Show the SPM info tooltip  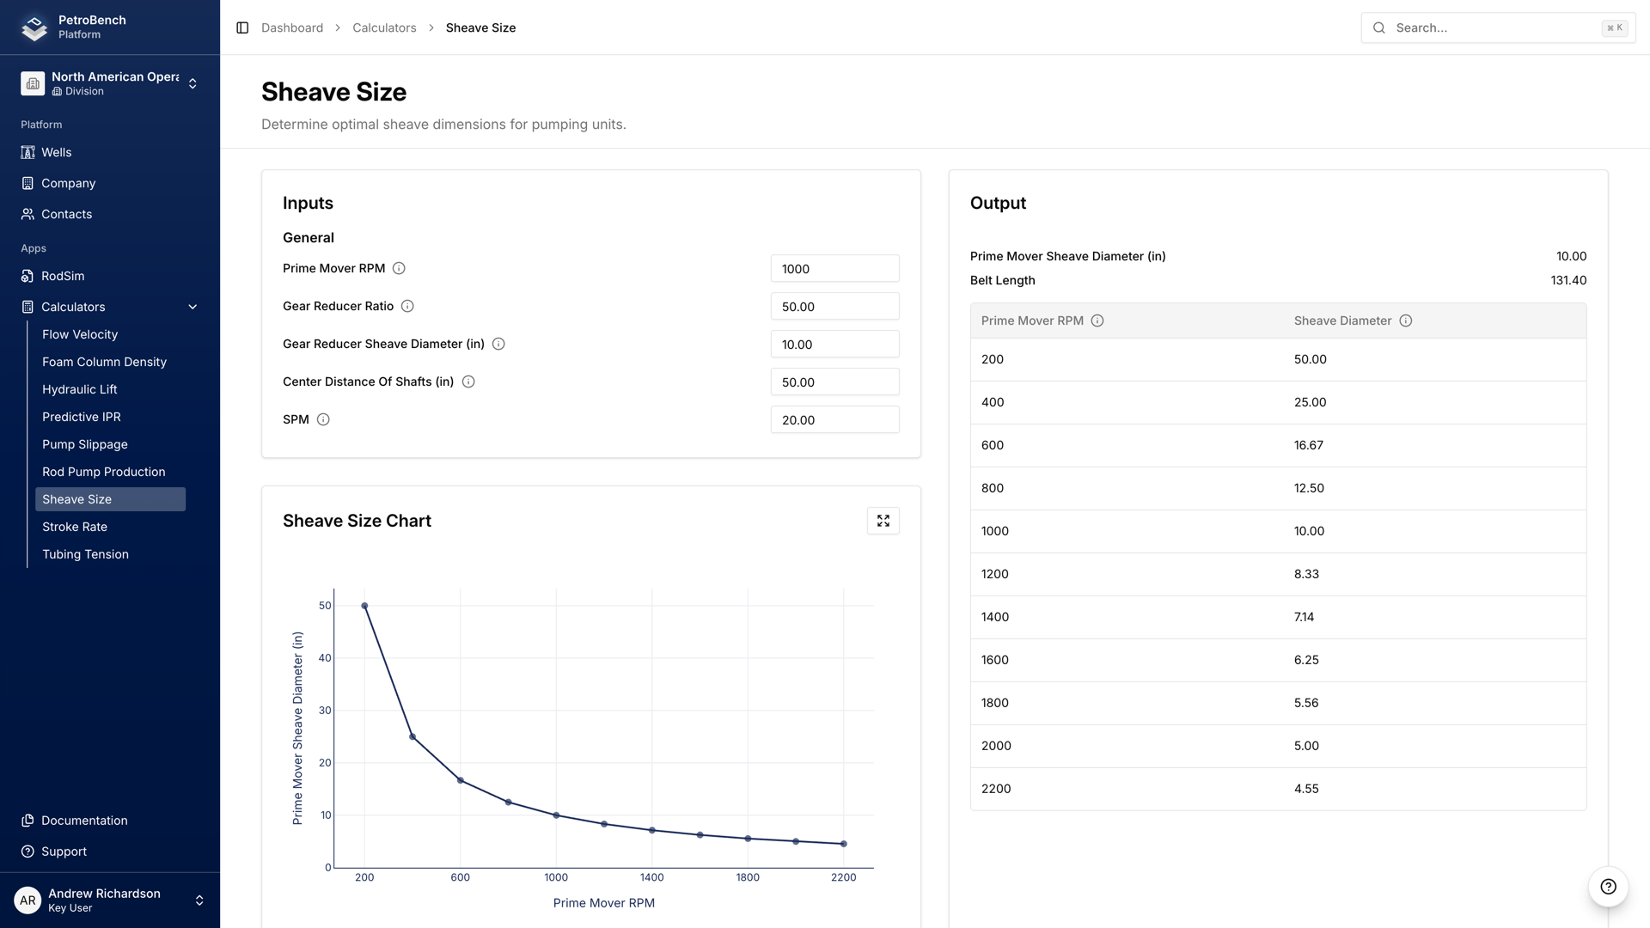point(323,419)
